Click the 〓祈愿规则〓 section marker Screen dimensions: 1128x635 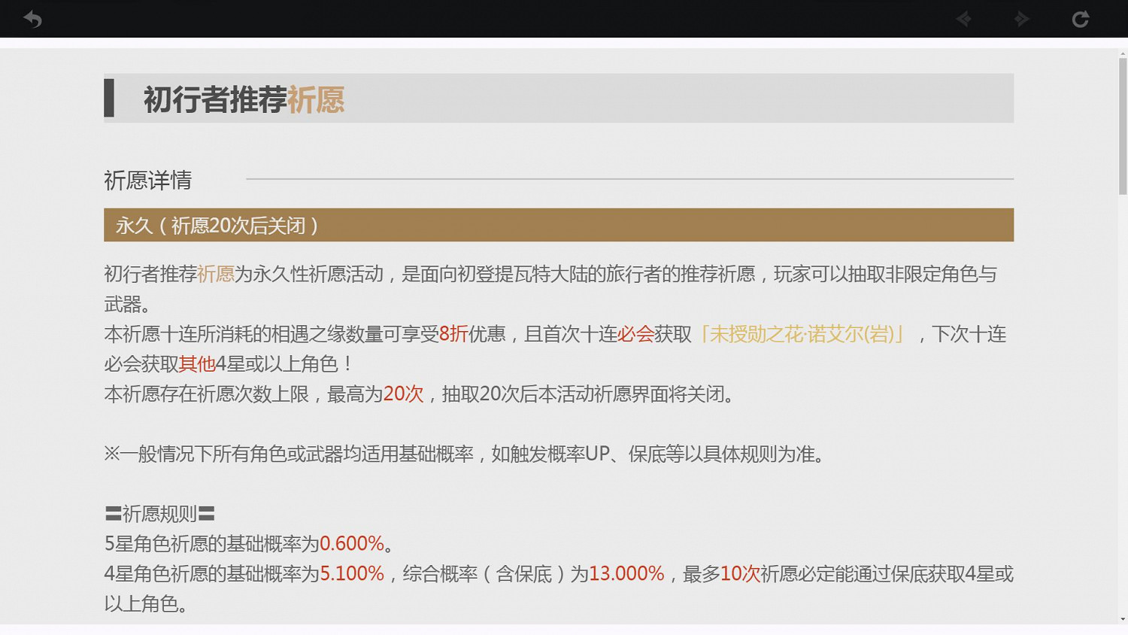coord(160,513)
